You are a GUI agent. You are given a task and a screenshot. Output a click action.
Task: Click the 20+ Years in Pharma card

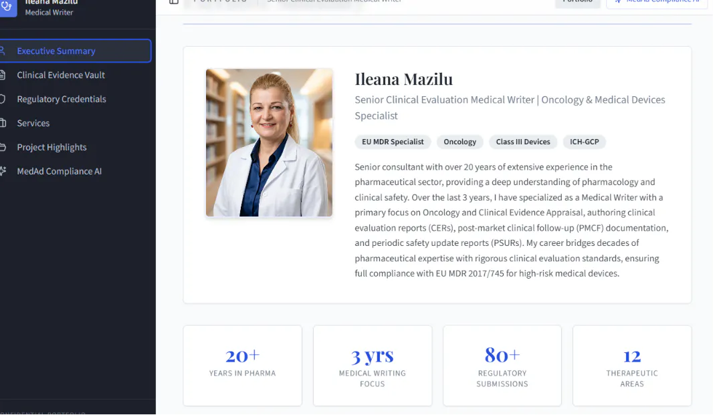242,366
